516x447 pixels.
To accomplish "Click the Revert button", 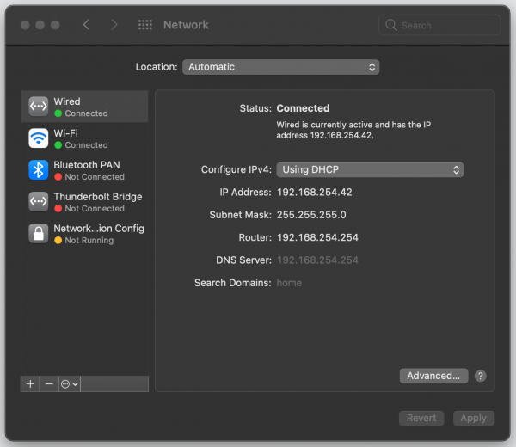I will (421, 418).
